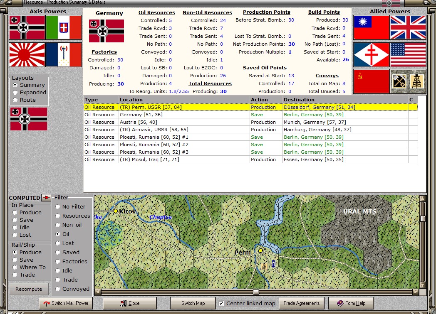This screenshot has height=314, width=436.
Task: Click the Close button
Action: [x=129, y=303]
